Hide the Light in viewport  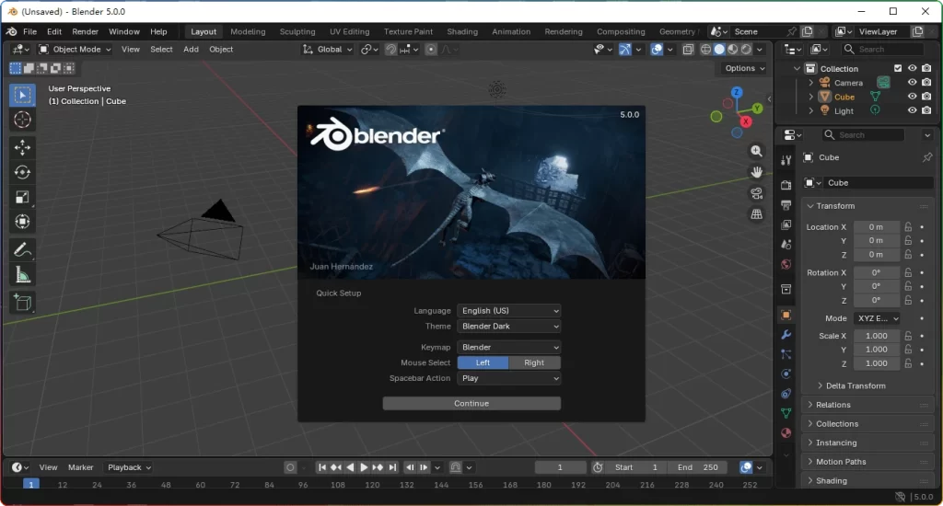(913, 110)
